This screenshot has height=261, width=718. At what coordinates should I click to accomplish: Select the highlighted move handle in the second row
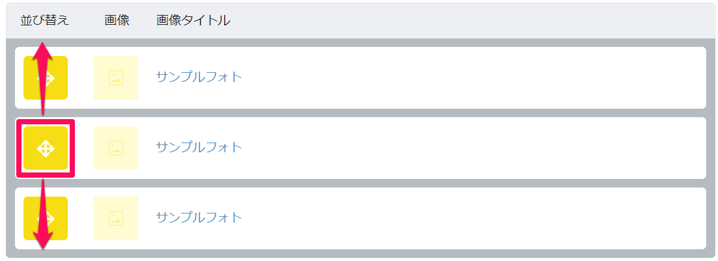[x=46, y=148]
